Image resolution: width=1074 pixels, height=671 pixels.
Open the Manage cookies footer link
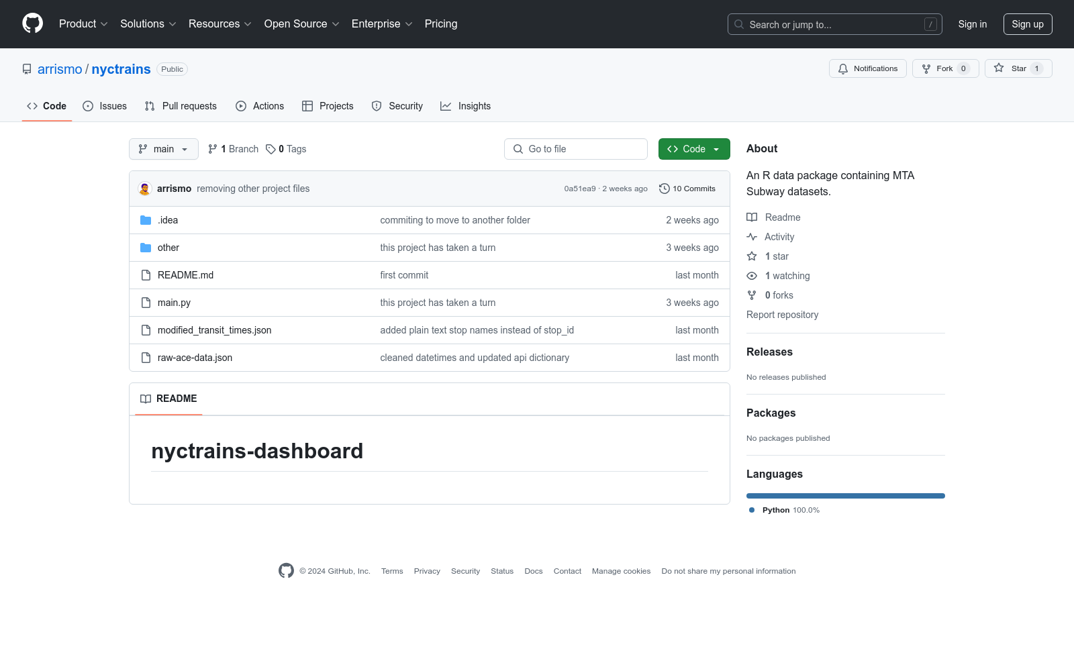coord(621,571)
